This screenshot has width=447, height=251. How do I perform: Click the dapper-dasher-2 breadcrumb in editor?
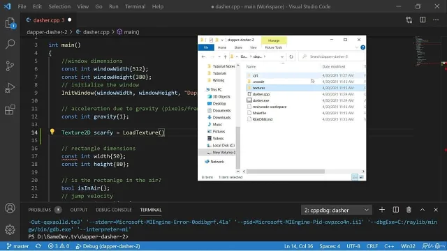[47, 32]
